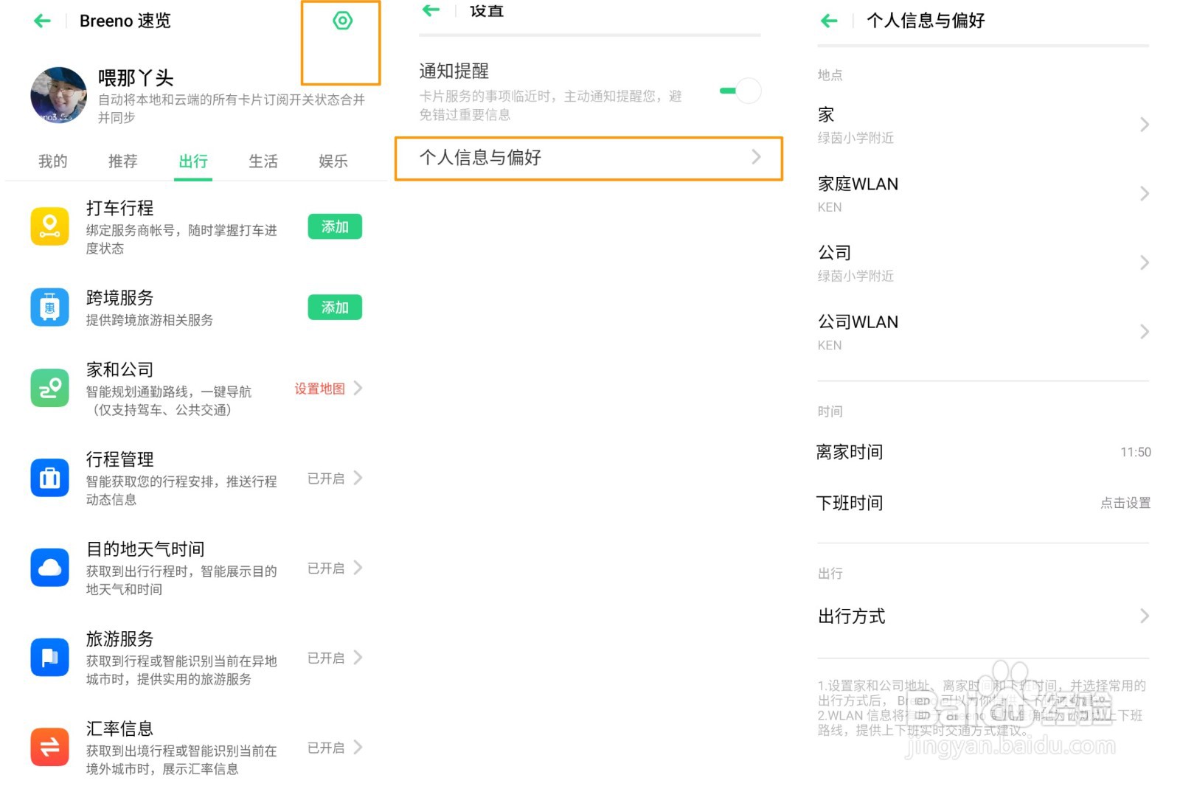Expand 个人信息与偏好 settings entry

click(x=588, y=157)
